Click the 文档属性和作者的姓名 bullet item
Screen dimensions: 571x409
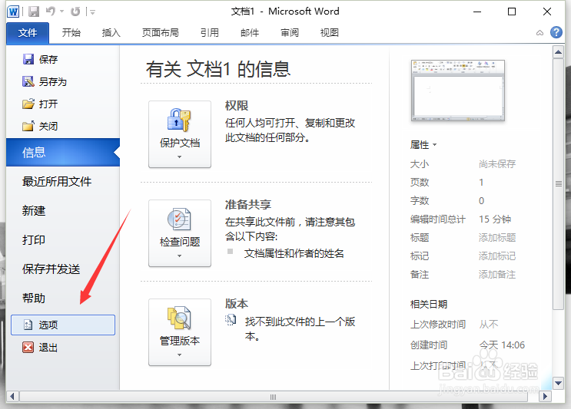click(294, 253)
